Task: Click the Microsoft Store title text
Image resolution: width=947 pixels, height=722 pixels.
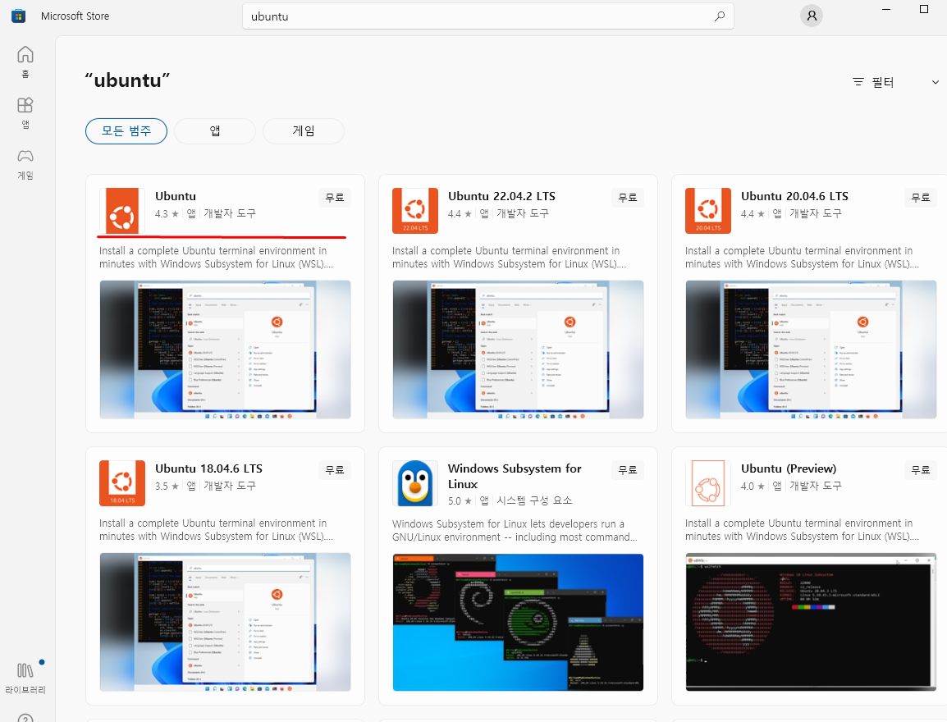Action: 75,16
